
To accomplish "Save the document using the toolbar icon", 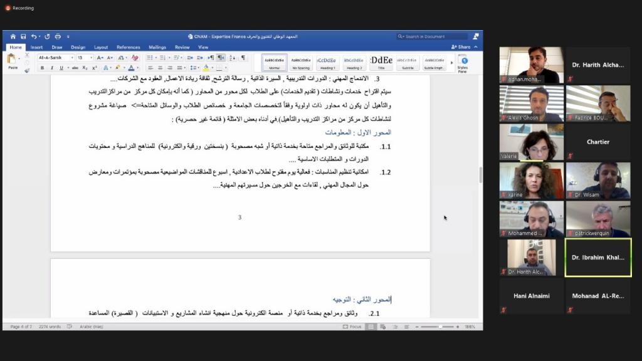I will tap(23, 36).
